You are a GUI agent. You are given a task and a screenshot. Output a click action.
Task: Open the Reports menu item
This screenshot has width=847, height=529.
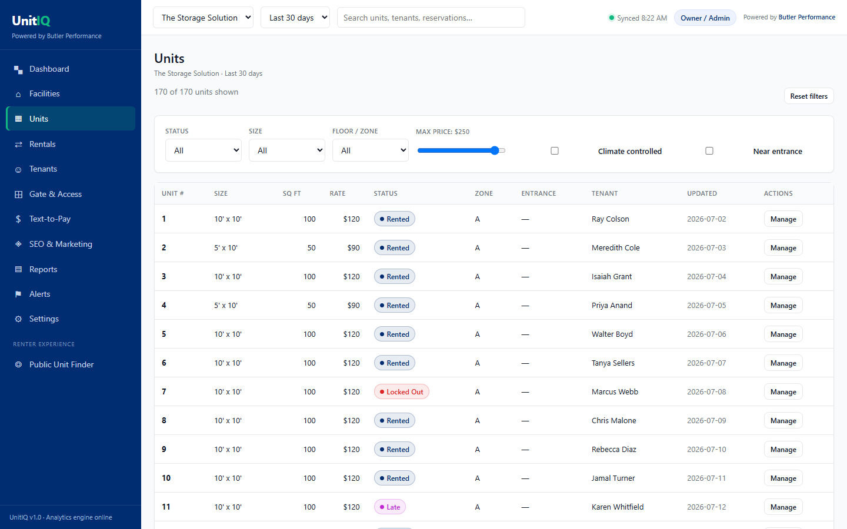71,269
